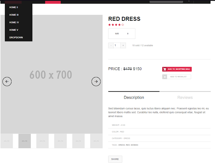This screenshot has width=215, height=164.
Task: Click the previous image arrow on the gallery
Action: 7,81
